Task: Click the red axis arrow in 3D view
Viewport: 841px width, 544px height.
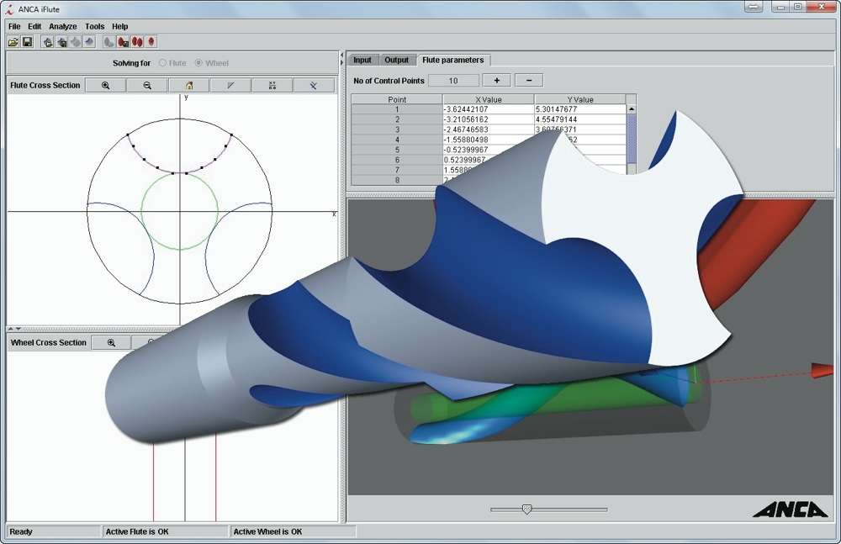Action: [822, 370]
